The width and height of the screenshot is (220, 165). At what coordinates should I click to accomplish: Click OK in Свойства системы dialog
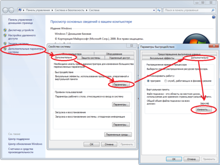point(92,144)
